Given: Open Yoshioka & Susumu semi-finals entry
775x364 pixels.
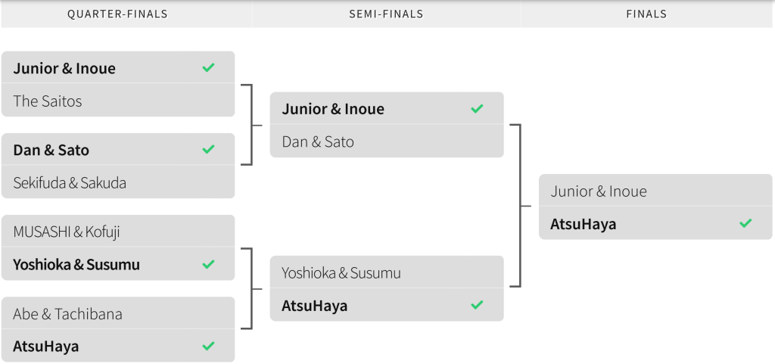Looking at the screenshot, I should coord(387,272).
